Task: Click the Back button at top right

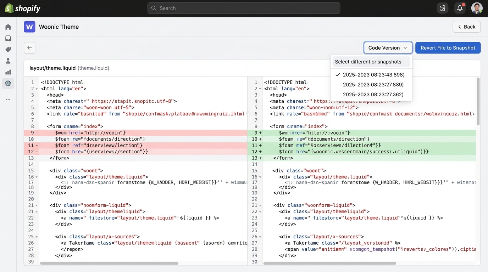Action: tap(466, 27)
